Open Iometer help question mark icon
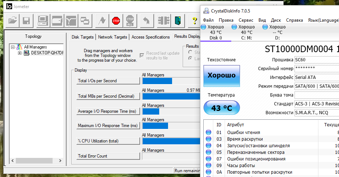Screen dimensions: 339x177 click(195, 21)
